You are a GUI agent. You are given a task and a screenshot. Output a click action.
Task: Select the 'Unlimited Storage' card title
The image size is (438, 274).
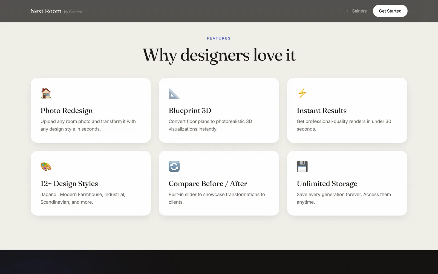tap(327, 184)
